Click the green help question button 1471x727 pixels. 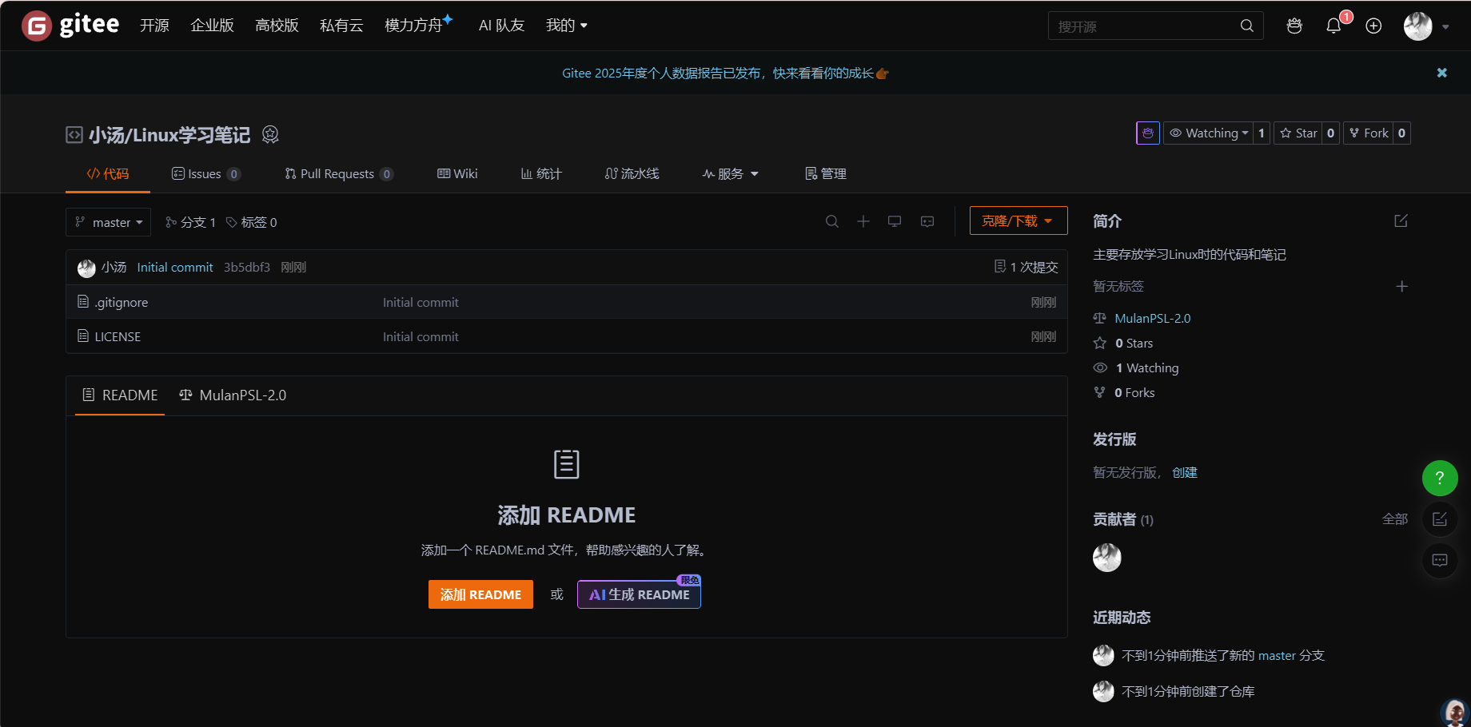pyautogui.click(x=1440, y=478)
